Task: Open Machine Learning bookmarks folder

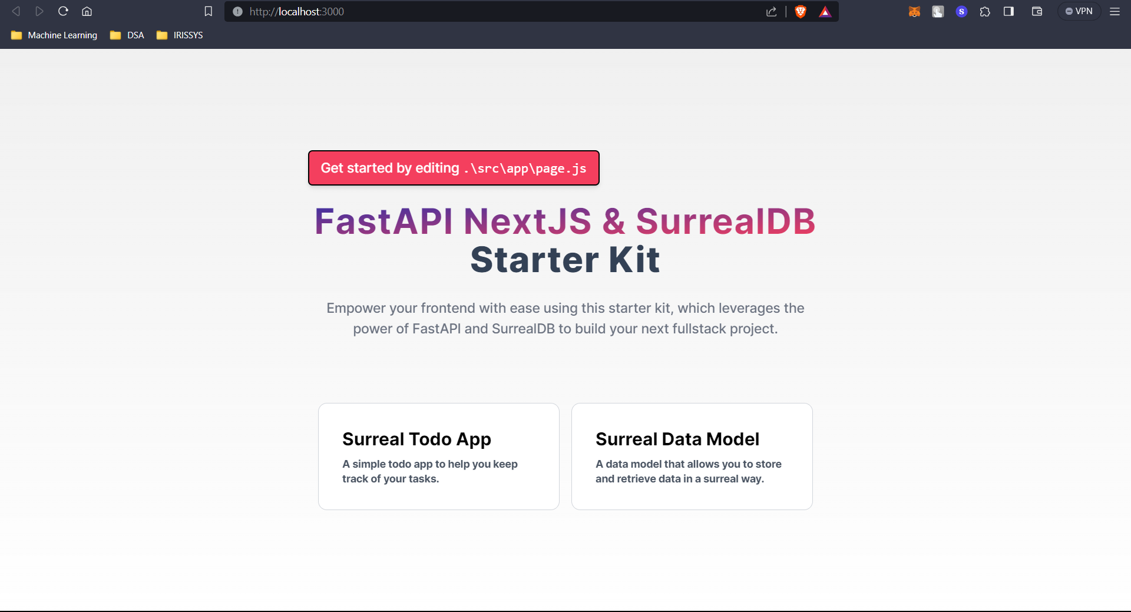Action: 54,35
